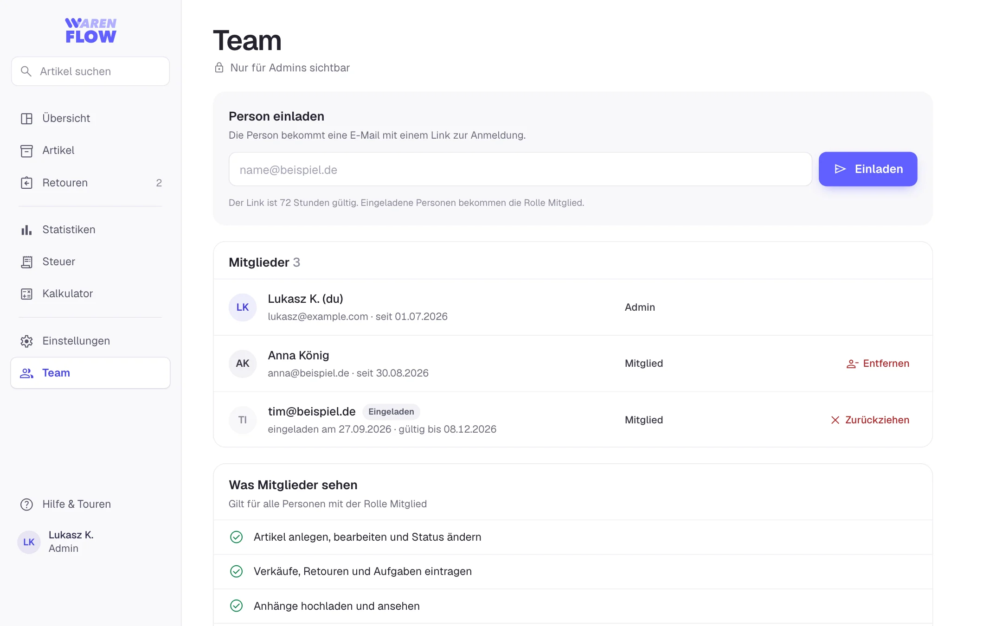Click the search magnifier icon
Viewport: 1002px width, 626px height.
(x=26, y=71)
